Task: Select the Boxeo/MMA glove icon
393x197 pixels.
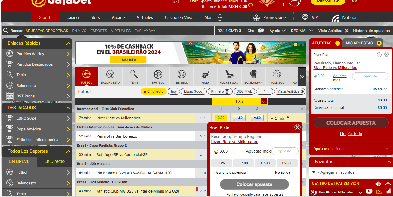Action: click(253, 77)
